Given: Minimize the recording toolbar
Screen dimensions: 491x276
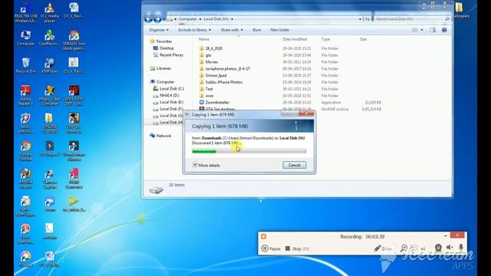Looking at the screenshot, I should coord(446,235).
